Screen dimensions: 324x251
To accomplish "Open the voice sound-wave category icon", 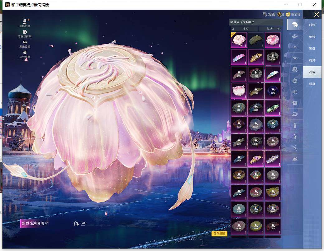I will pos(295,92).
